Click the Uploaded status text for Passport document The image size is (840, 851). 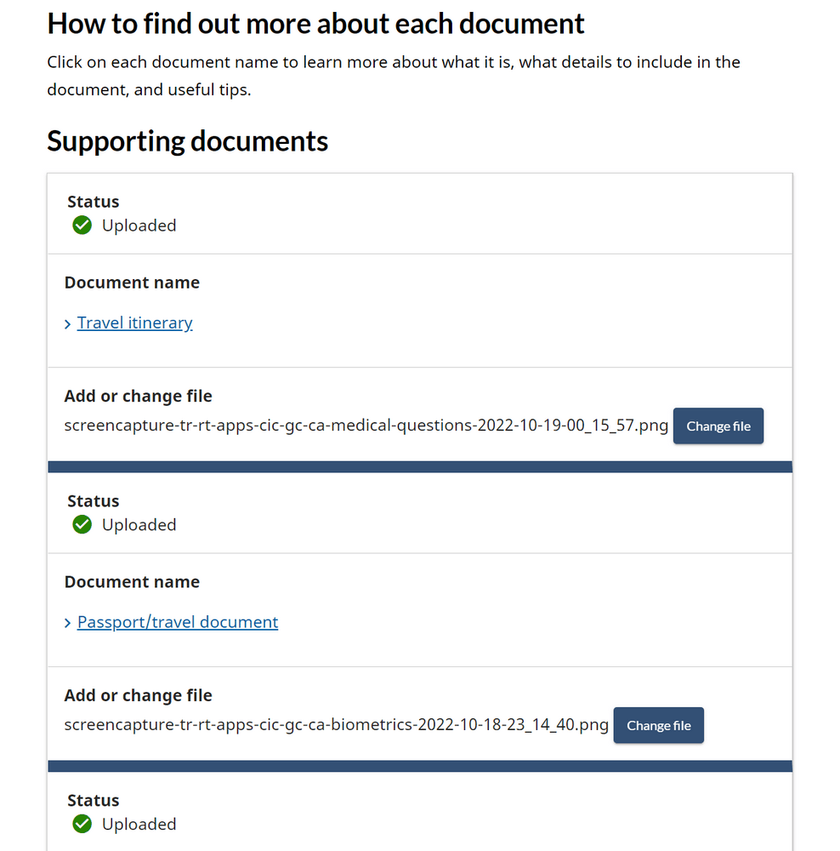139,525
